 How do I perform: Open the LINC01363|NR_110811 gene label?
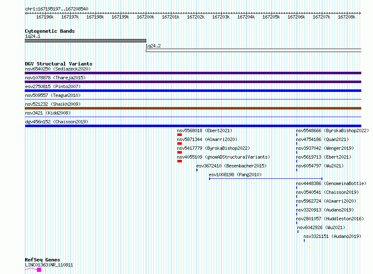[49, 265]
